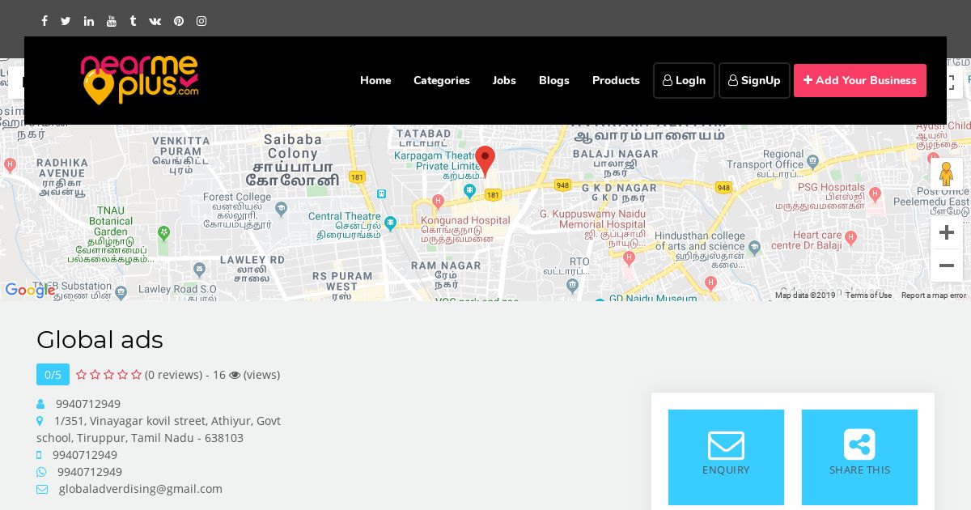The width and height of the screenshot is (971, 510).
Task: Open the Enquiry tile
Action: pos(726,457)
